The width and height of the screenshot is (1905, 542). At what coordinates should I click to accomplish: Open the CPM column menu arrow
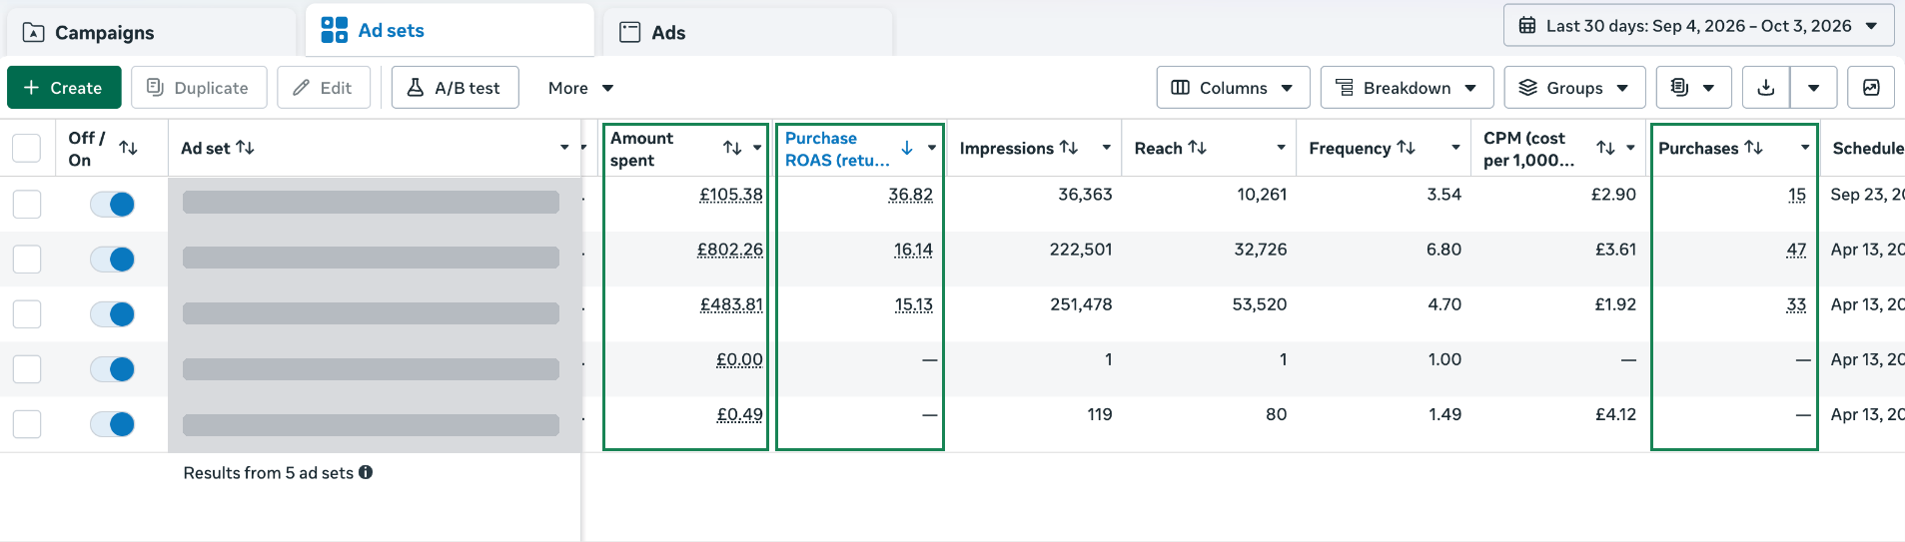[1630, 148]
